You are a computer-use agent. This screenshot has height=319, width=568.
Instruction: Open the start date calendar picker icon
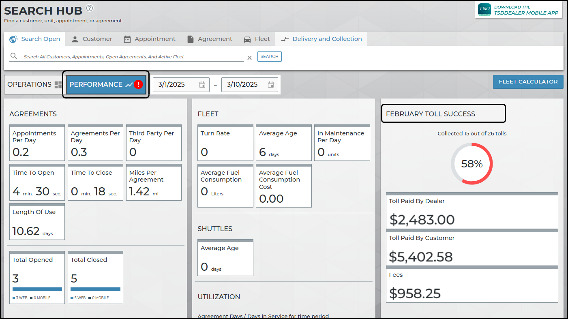click(202, 84)
